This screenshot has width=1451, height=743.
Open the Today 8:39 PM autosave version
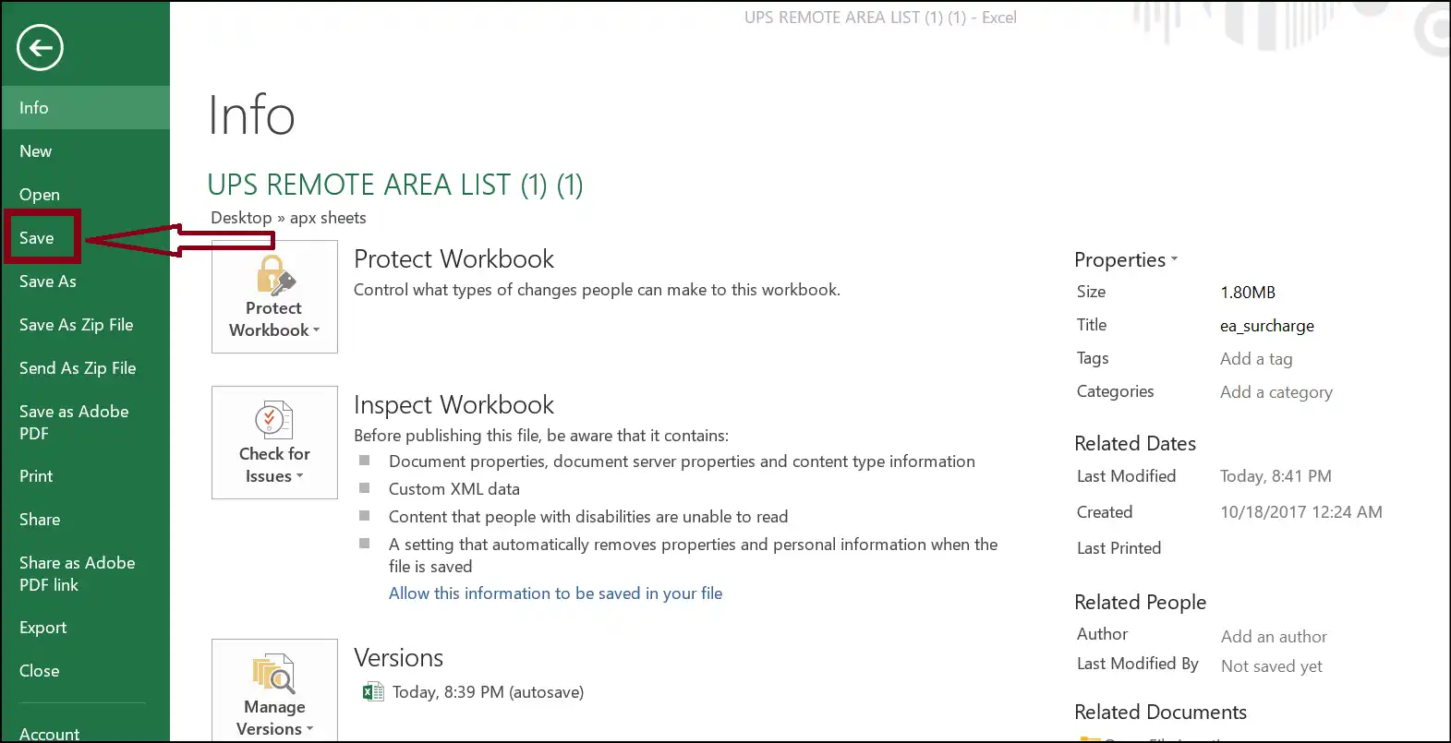pyautogui.click(x=488, y=692)
